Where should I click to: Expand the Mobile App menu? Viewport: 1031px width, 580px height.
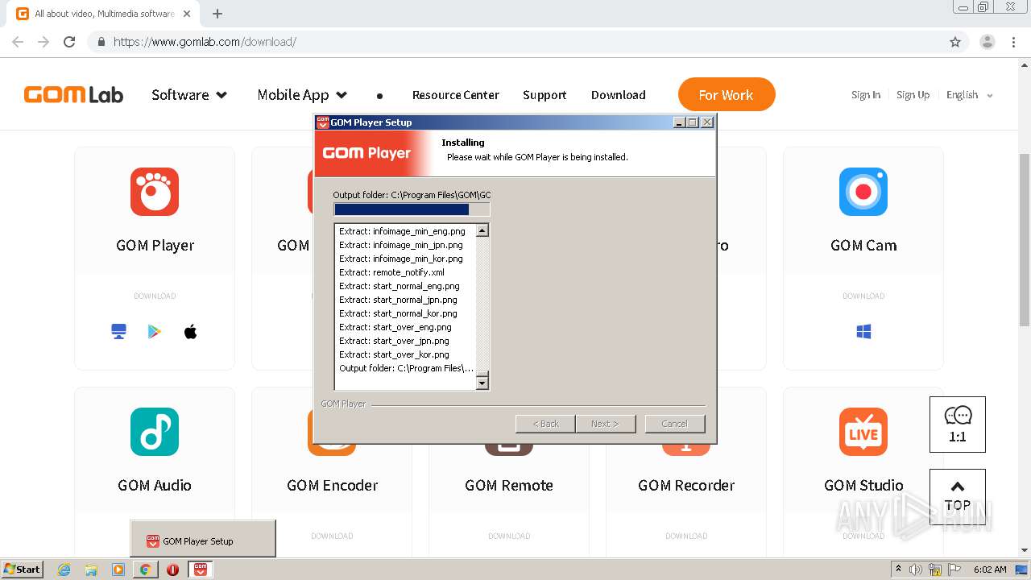point(302,95)
